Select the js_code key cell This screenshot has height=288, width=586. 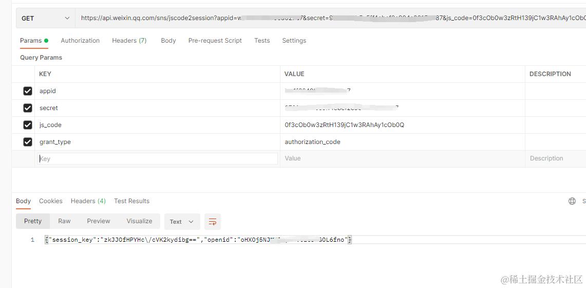[x=157, y=125]
